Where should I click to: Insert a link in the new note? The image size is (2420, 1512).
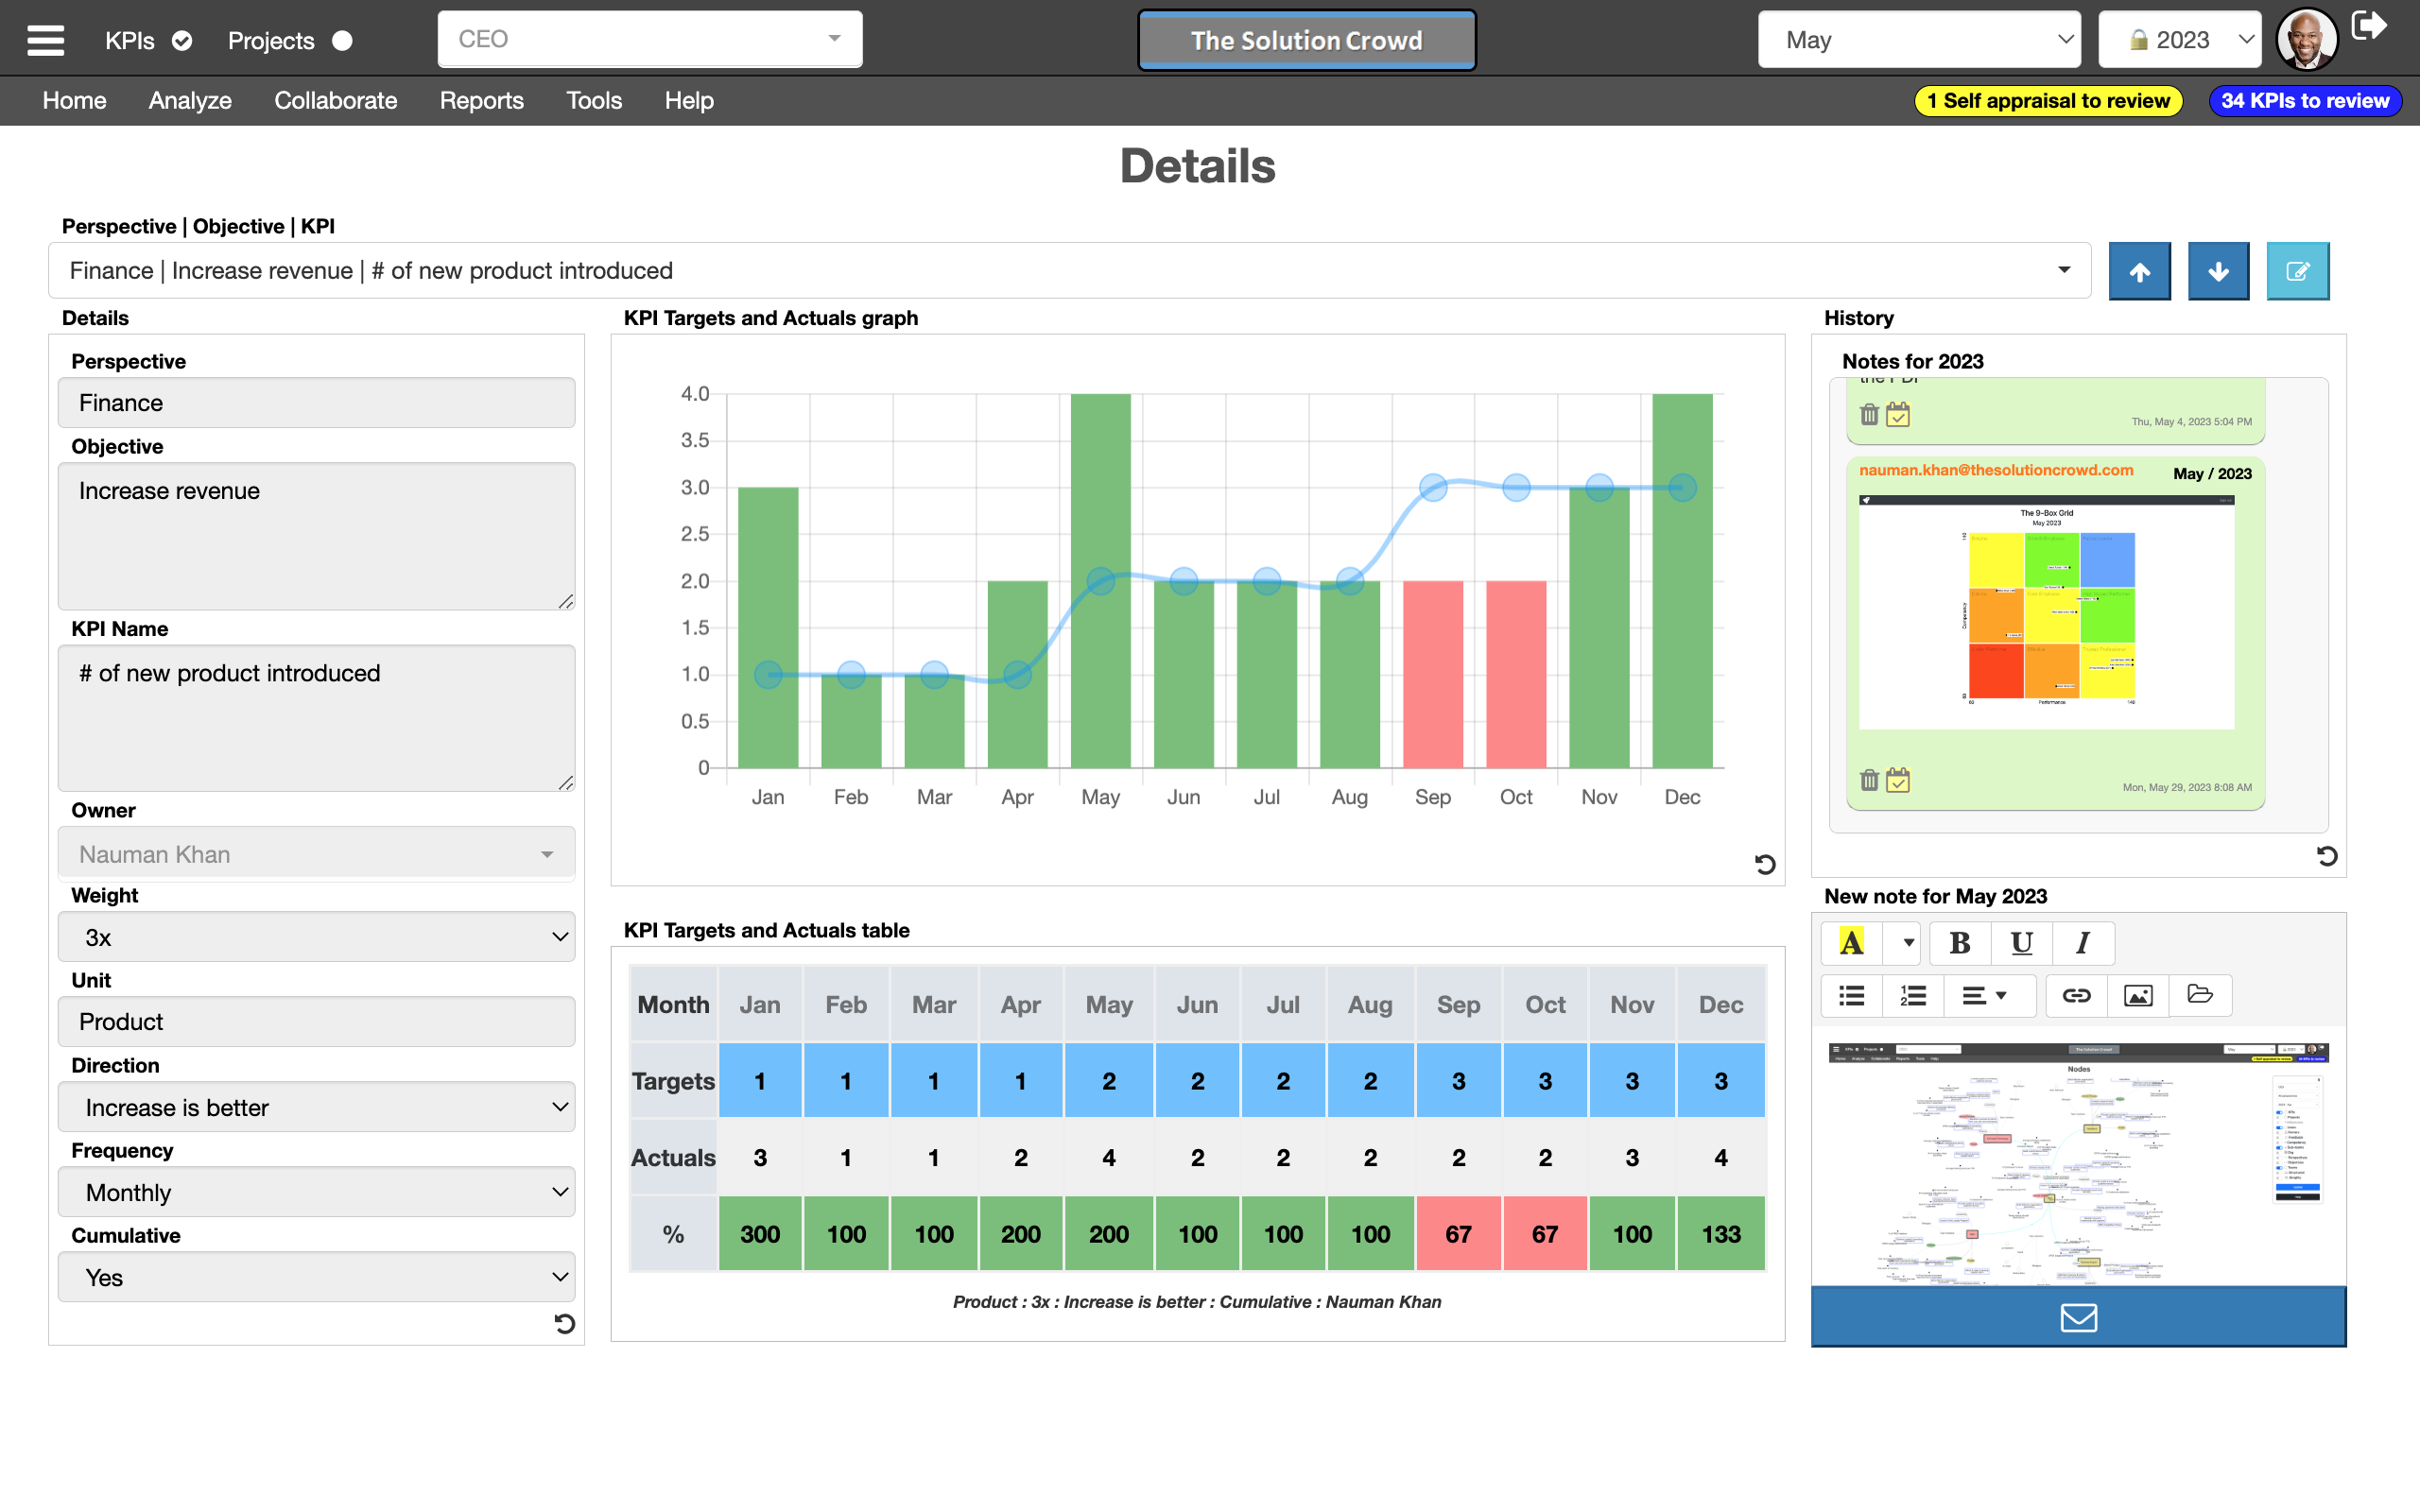pos(2076,995)
